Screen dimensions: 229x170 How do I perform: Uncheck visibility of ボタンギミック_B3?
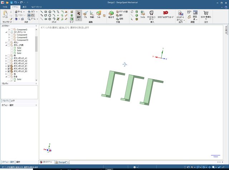pos(9,71)
